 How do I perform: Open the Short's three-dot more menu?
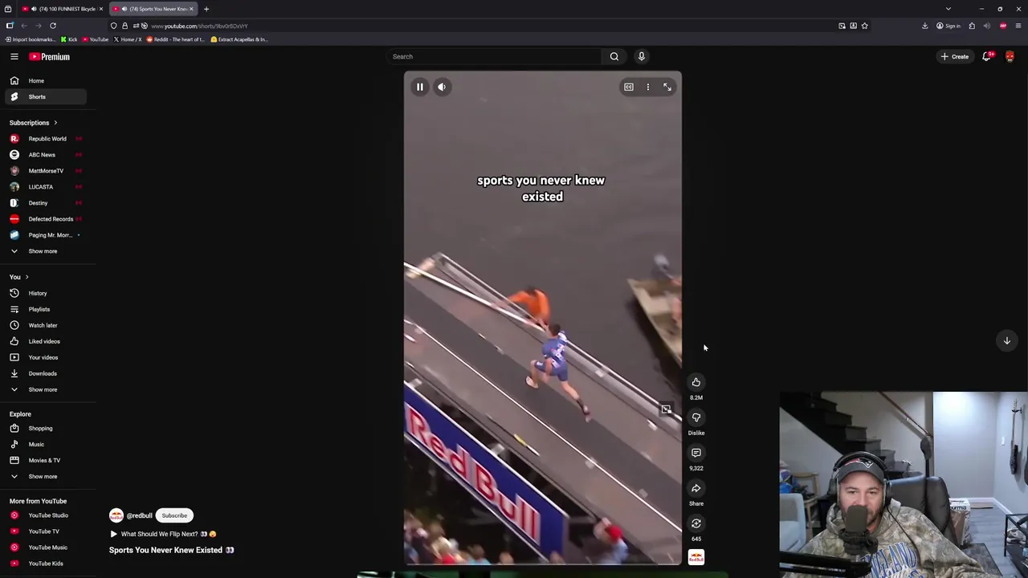click(x=648, y=87)
